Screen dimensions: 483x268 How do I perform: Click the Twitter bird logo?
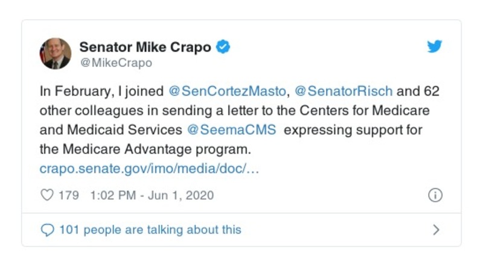pyautogui.click(x=435, y=47)
